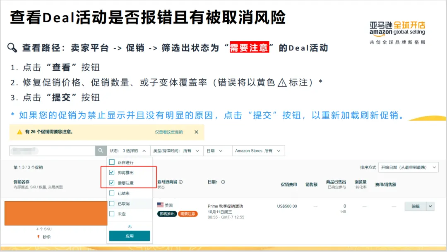The width and height of the screenshot is (447, 252).
Task: Uncheck the 即将推出 status checkbox
Action: click(x=112, y=172)
